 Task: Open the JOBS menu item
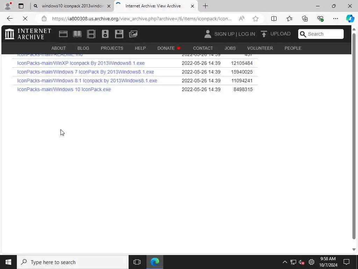(x=230, y=48)
